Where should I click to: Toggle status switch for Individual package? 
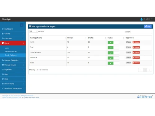113,58
